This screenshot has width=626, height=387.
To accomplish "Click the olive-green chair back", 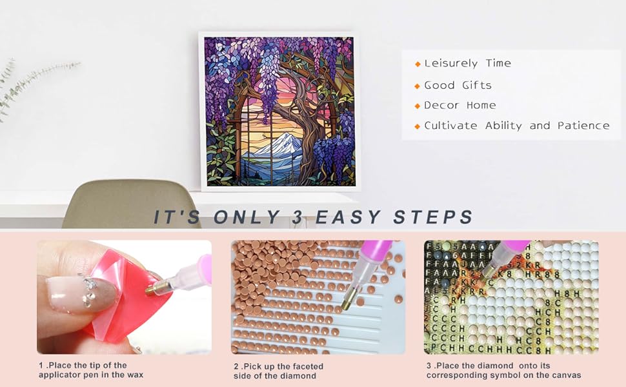I will coord(131,204).
